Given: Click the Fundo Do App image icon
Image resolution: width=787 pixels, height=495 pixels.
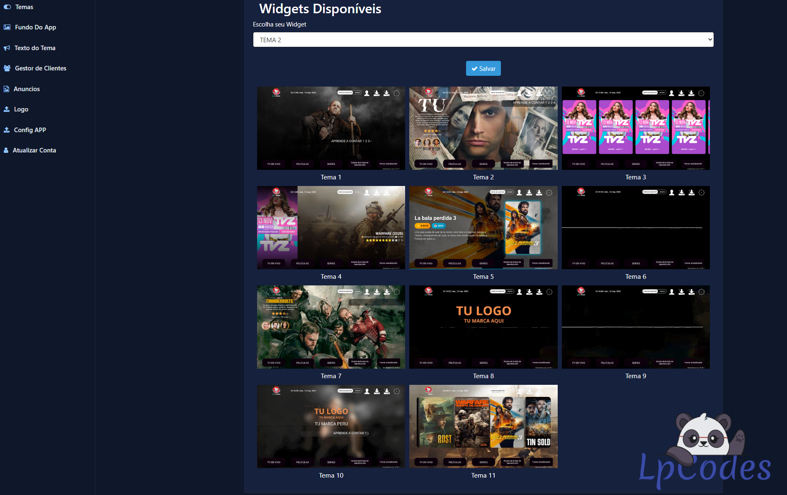Looking at the screenshot, I should [7, 27].
